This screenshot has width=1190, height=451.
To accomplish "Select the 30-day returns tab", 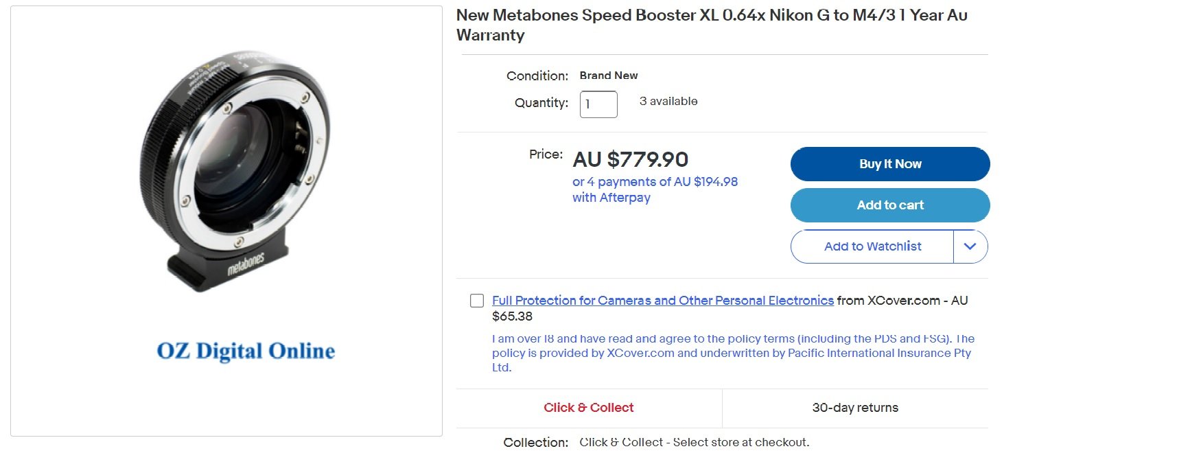I will (855, 408).
